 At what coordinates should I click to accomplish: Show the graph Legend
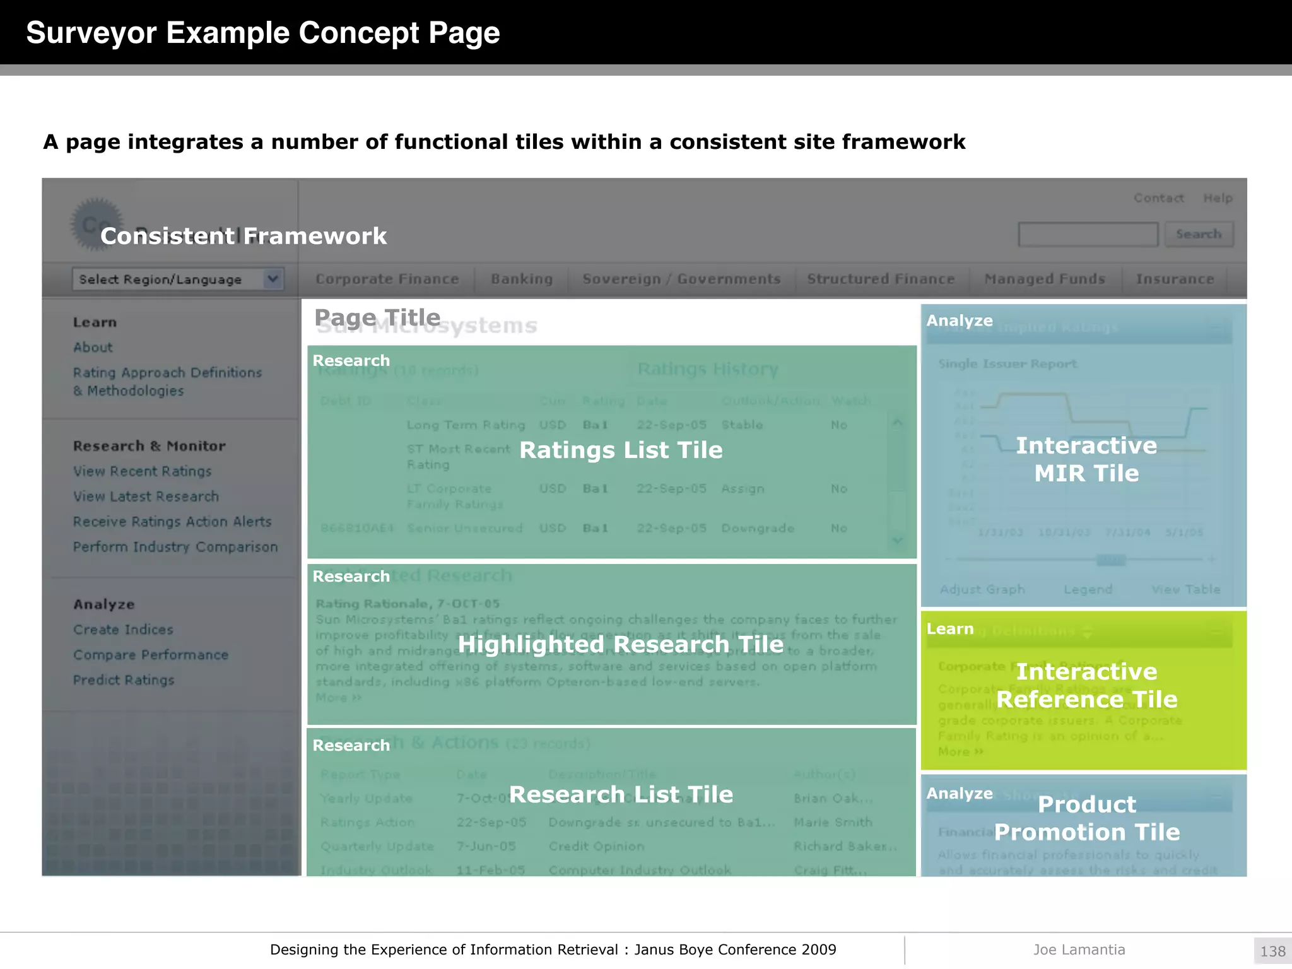pyautogui.click(x=1088, y=589)
